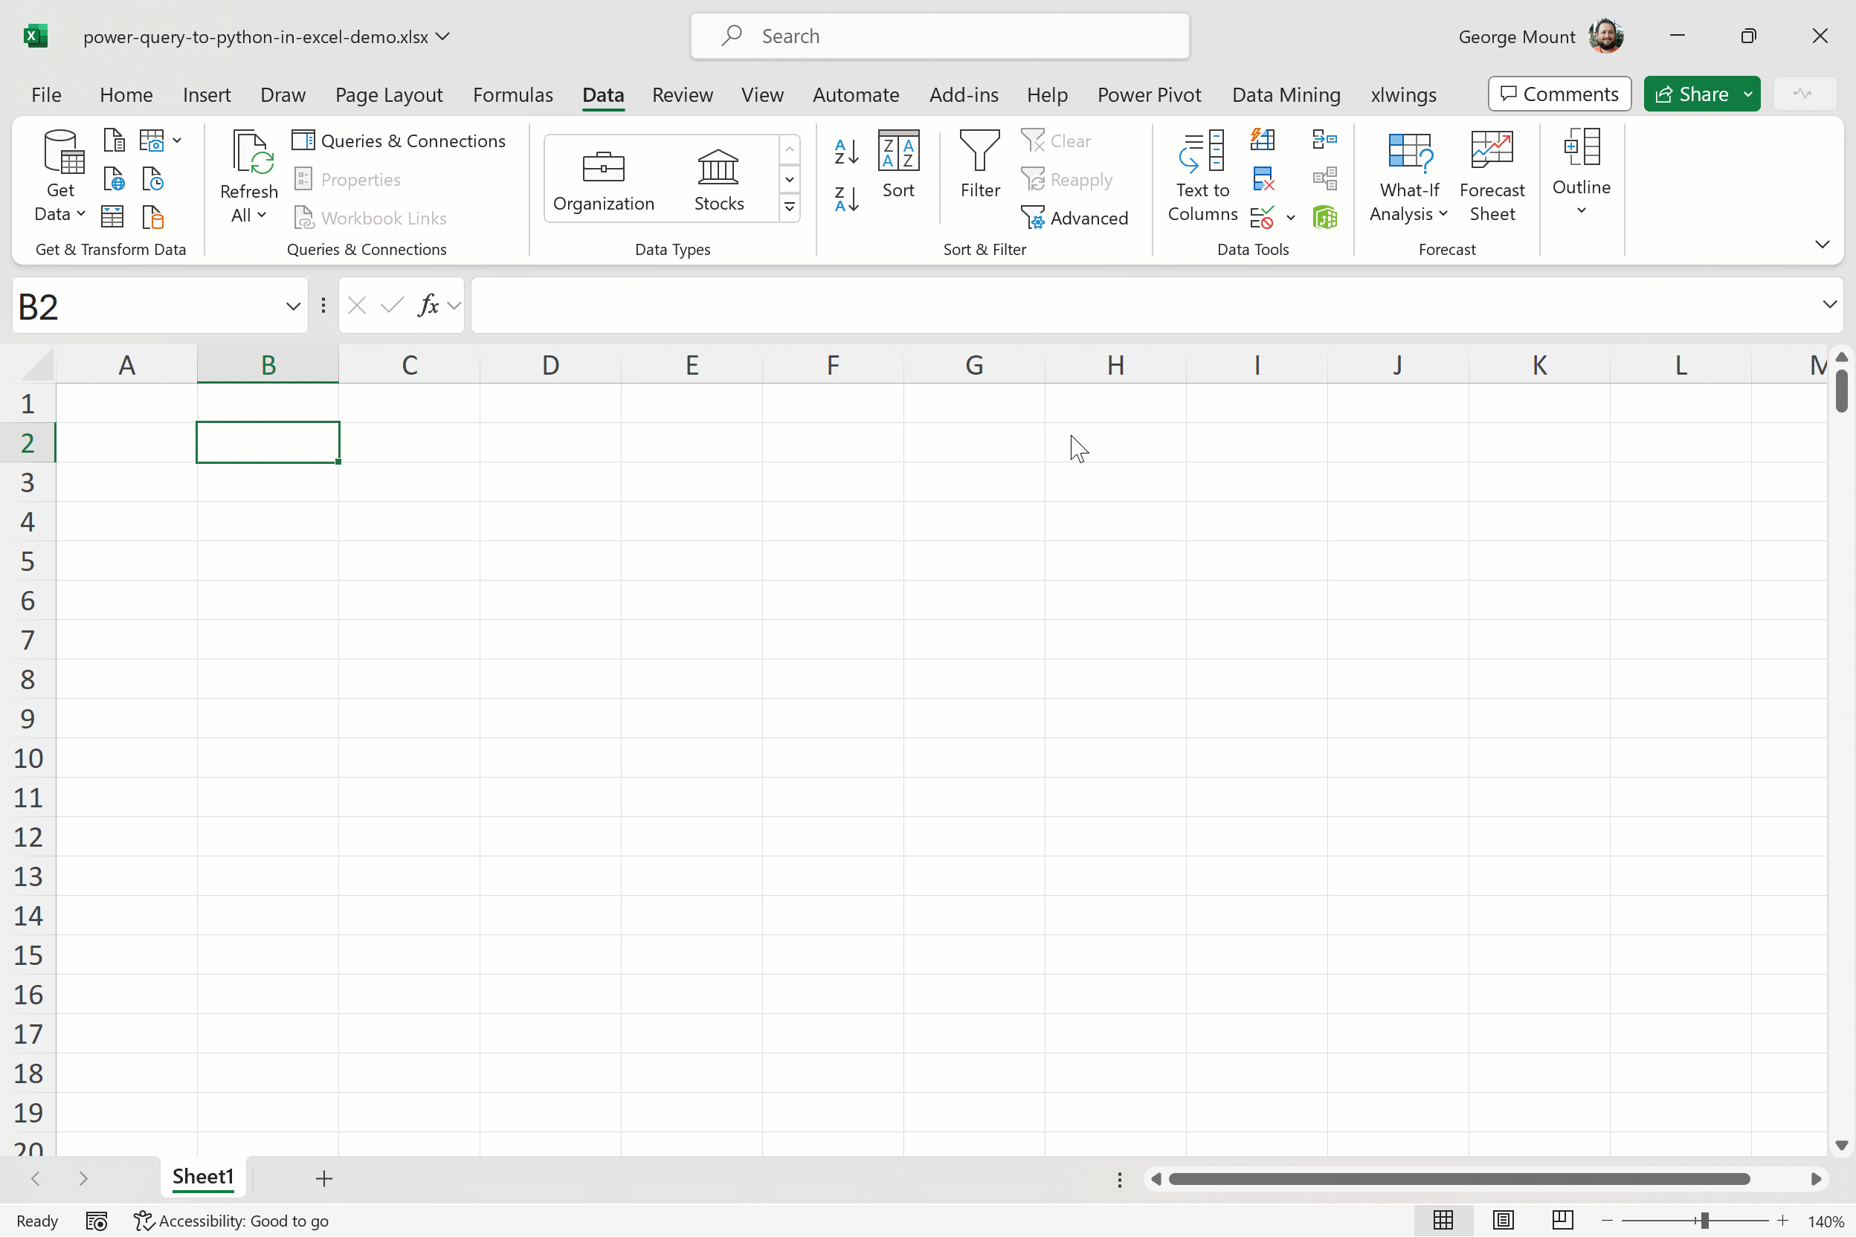Select the Stocks data type
Image resolution: width=1856 pixels, height=1237 pixels.
tap(718, 180)
